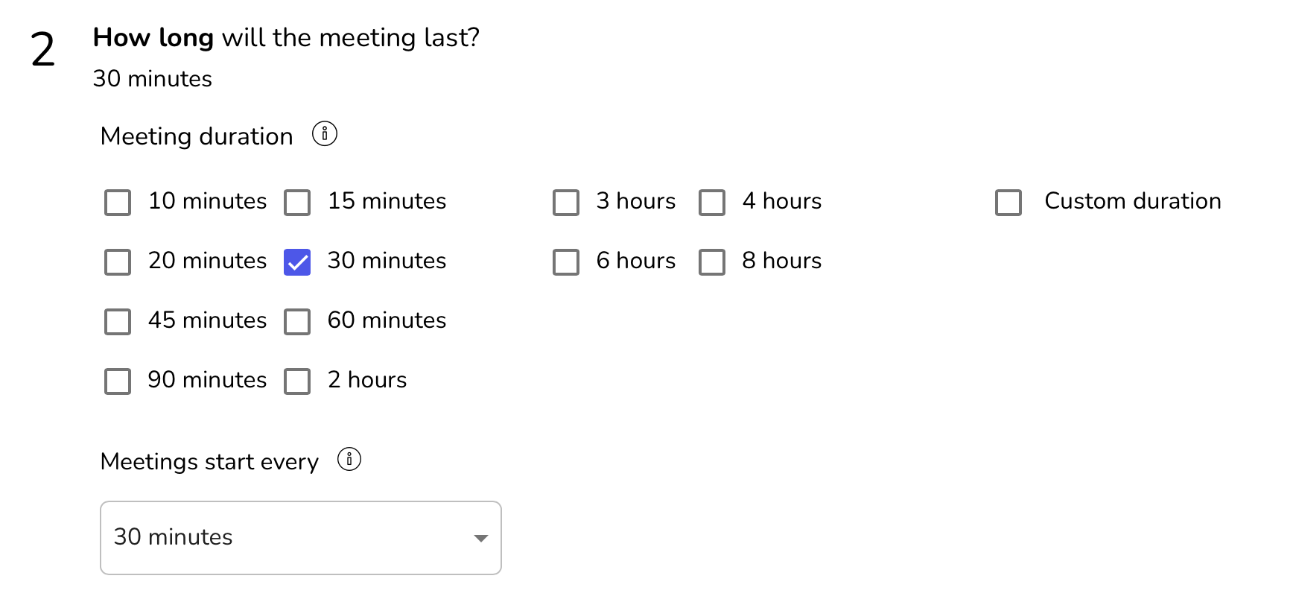The image size is (1293, 602).
Task: Select the 45 minutes checkbox
Action: (118, 321)
